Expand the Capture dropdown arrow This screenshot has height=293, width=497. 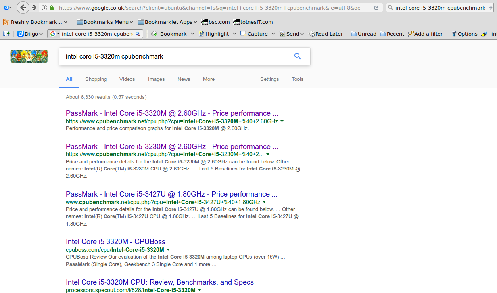coord(273,34)
